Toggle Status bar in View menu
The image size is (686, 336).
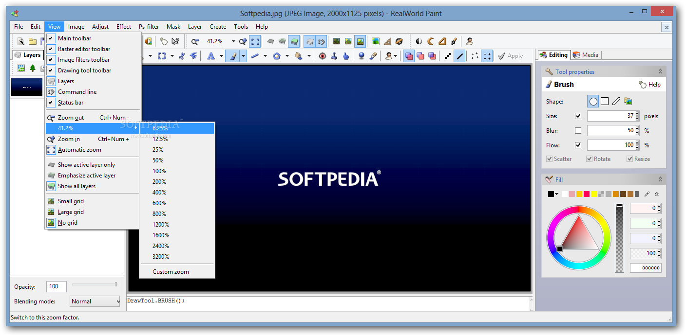(x=93, y=103)
